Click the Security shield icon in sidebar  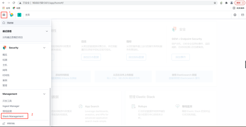coord(5,48)
